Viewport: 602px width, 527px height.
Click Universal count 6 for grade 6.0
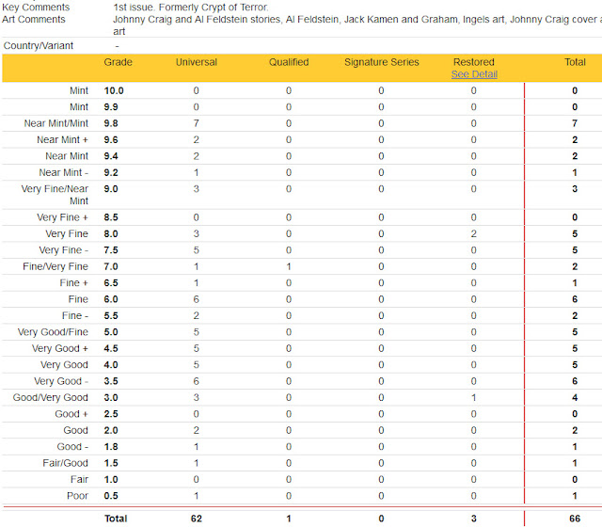pyautogui.click(x=197, y=299)
